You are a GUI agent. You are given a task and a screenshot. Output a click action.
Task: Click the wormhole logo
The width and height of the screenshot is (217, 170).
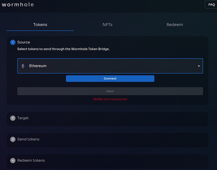18,5
